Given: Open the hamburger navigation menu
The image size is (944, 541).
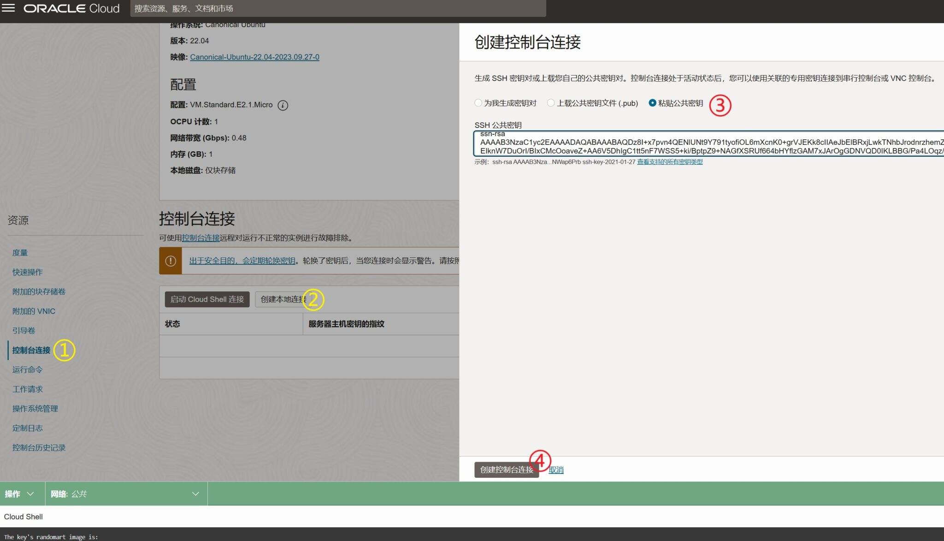Looking at the screenshot, I should click(8, 8).
